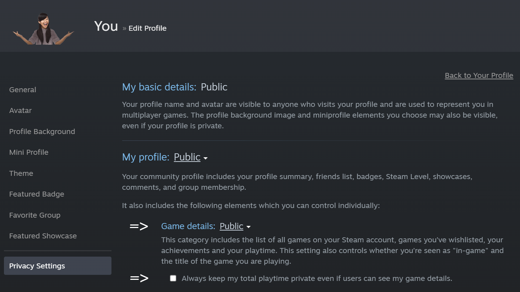Select the Privacy Settings tab
The height and width of the screenshot is (292, 520).
58,266
